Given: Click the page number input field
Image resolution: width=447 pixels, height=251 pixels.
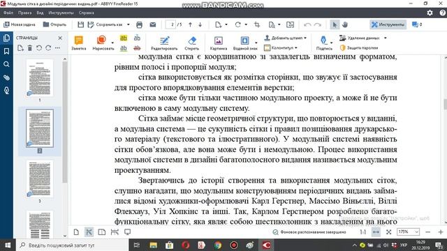Looking at the screenshot, I should point(171,25).
